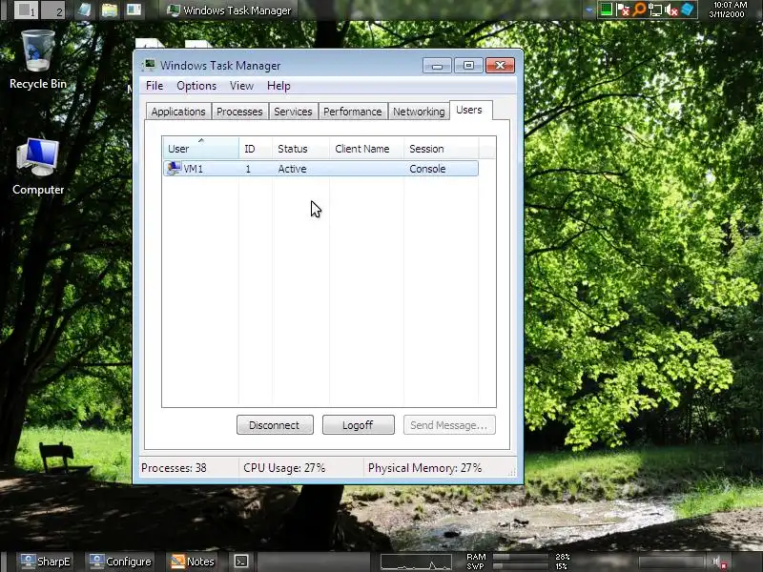Image resolution: width=763 pixels, height=572 pixels.
Task: Switch to the Processes tab
Action: [x=239, y=112]
